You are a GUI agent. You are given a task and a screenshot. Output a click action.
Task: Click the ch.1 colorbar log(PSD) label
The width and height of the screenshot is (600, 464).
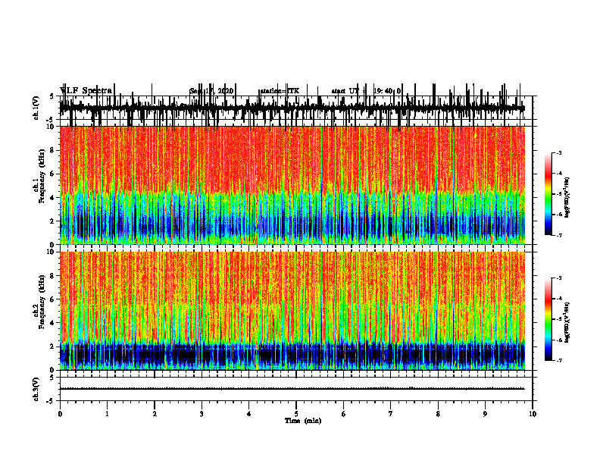point(567,197)
